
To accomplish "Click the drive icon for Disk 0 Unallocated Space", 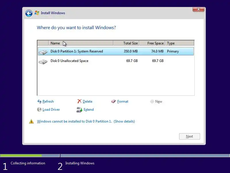I will [x=43, y=62].
